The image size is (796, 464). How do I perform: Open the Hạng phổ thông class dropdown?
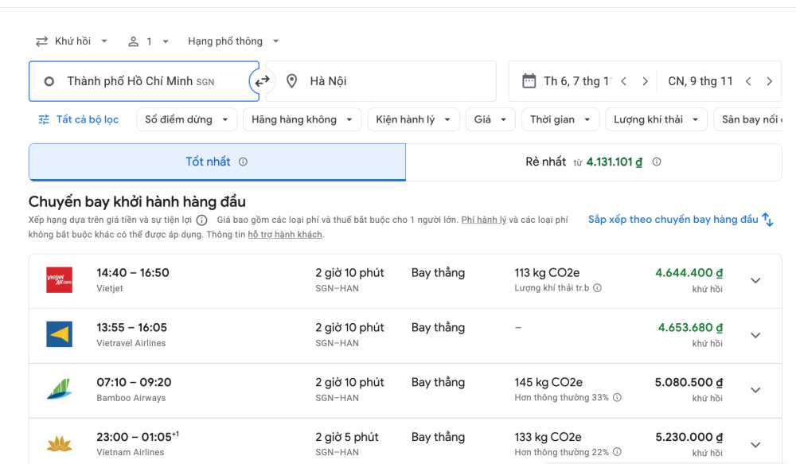pos(233,41)
